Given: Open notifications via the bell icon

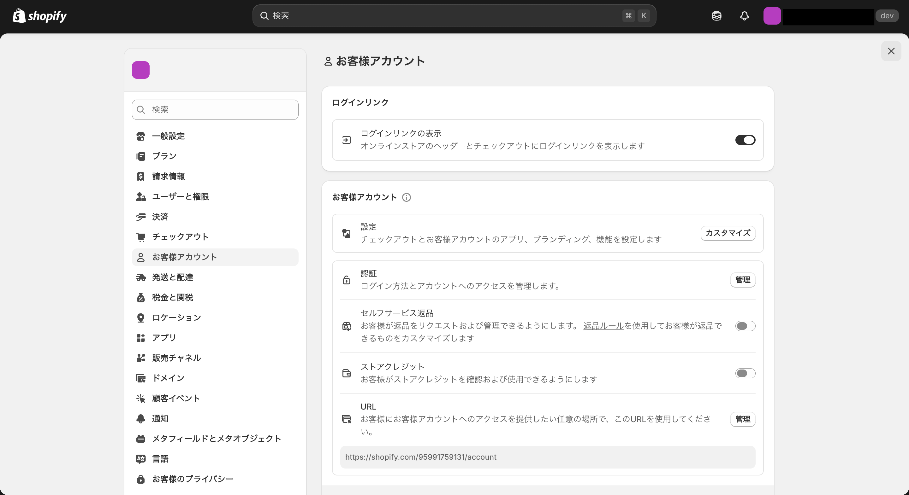Looking at the screenshot, I should pos(744,16).
